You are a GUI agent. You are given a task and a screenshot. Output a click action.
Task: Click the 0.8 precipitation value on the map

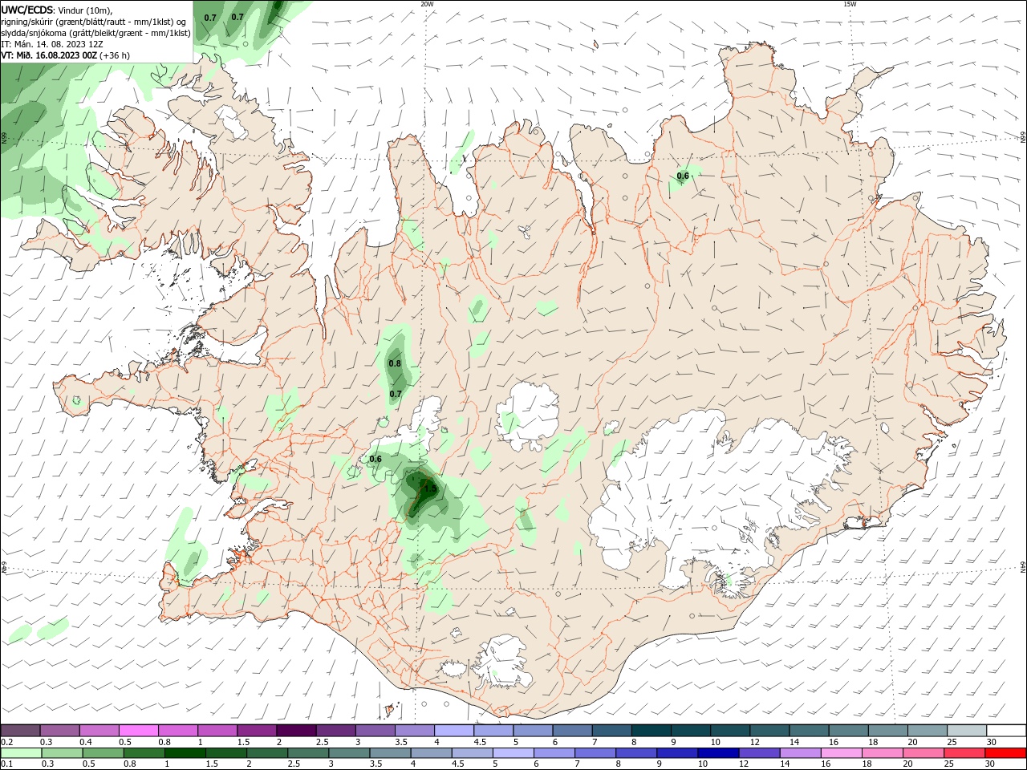tap(395, 363)
